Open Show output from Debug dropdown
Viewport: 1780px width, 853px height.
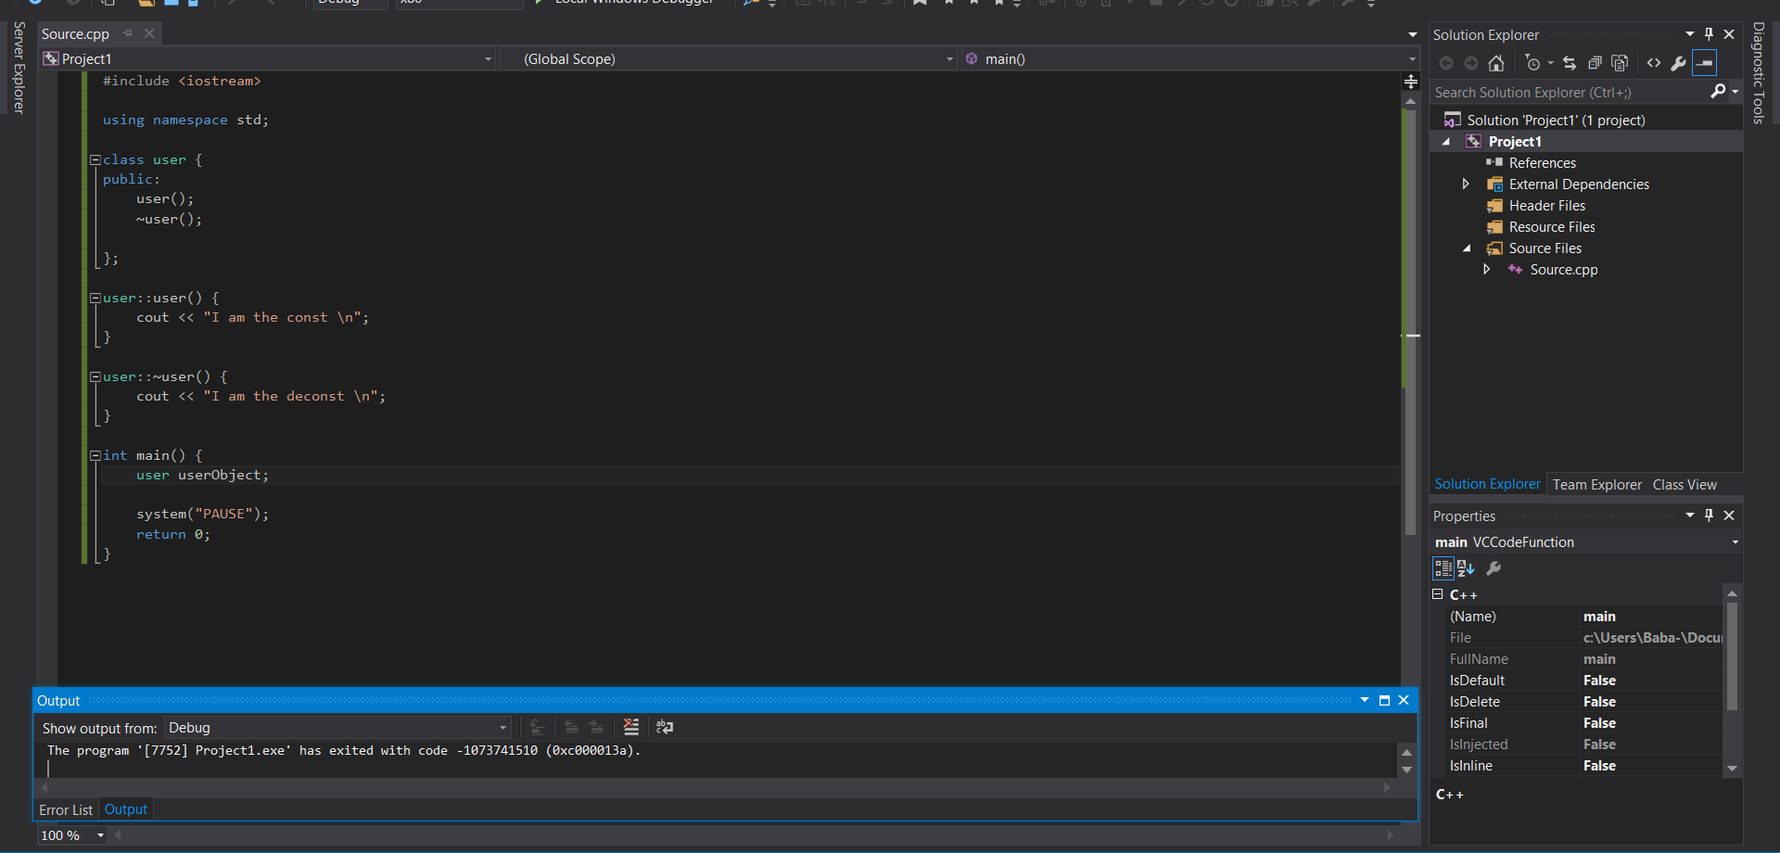pos(503,728)
